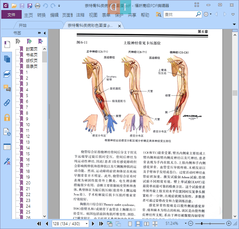Viewport: 239px width, 229px height.
Task: Select the 版权页 bookmark
Action: click(31, 60)
